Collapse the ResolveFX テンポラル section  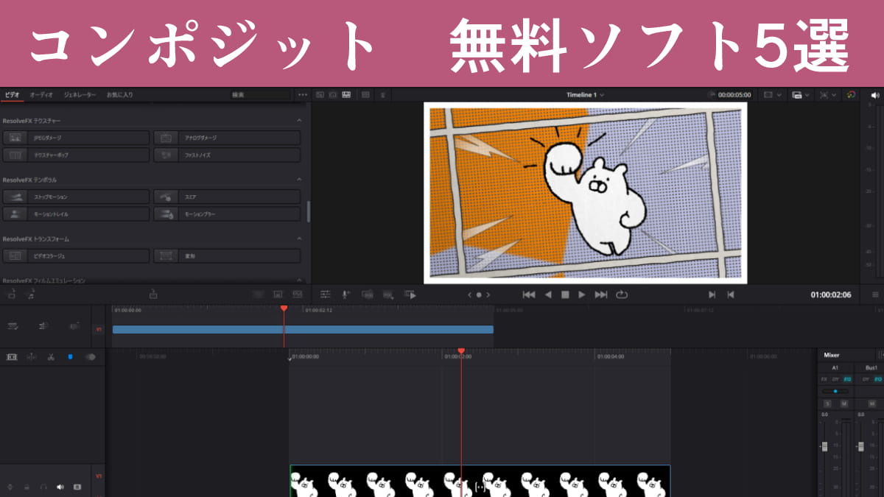tap(299, 180)
